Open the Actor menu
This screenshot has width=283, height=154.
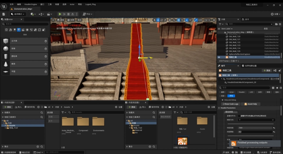(72, 4)
